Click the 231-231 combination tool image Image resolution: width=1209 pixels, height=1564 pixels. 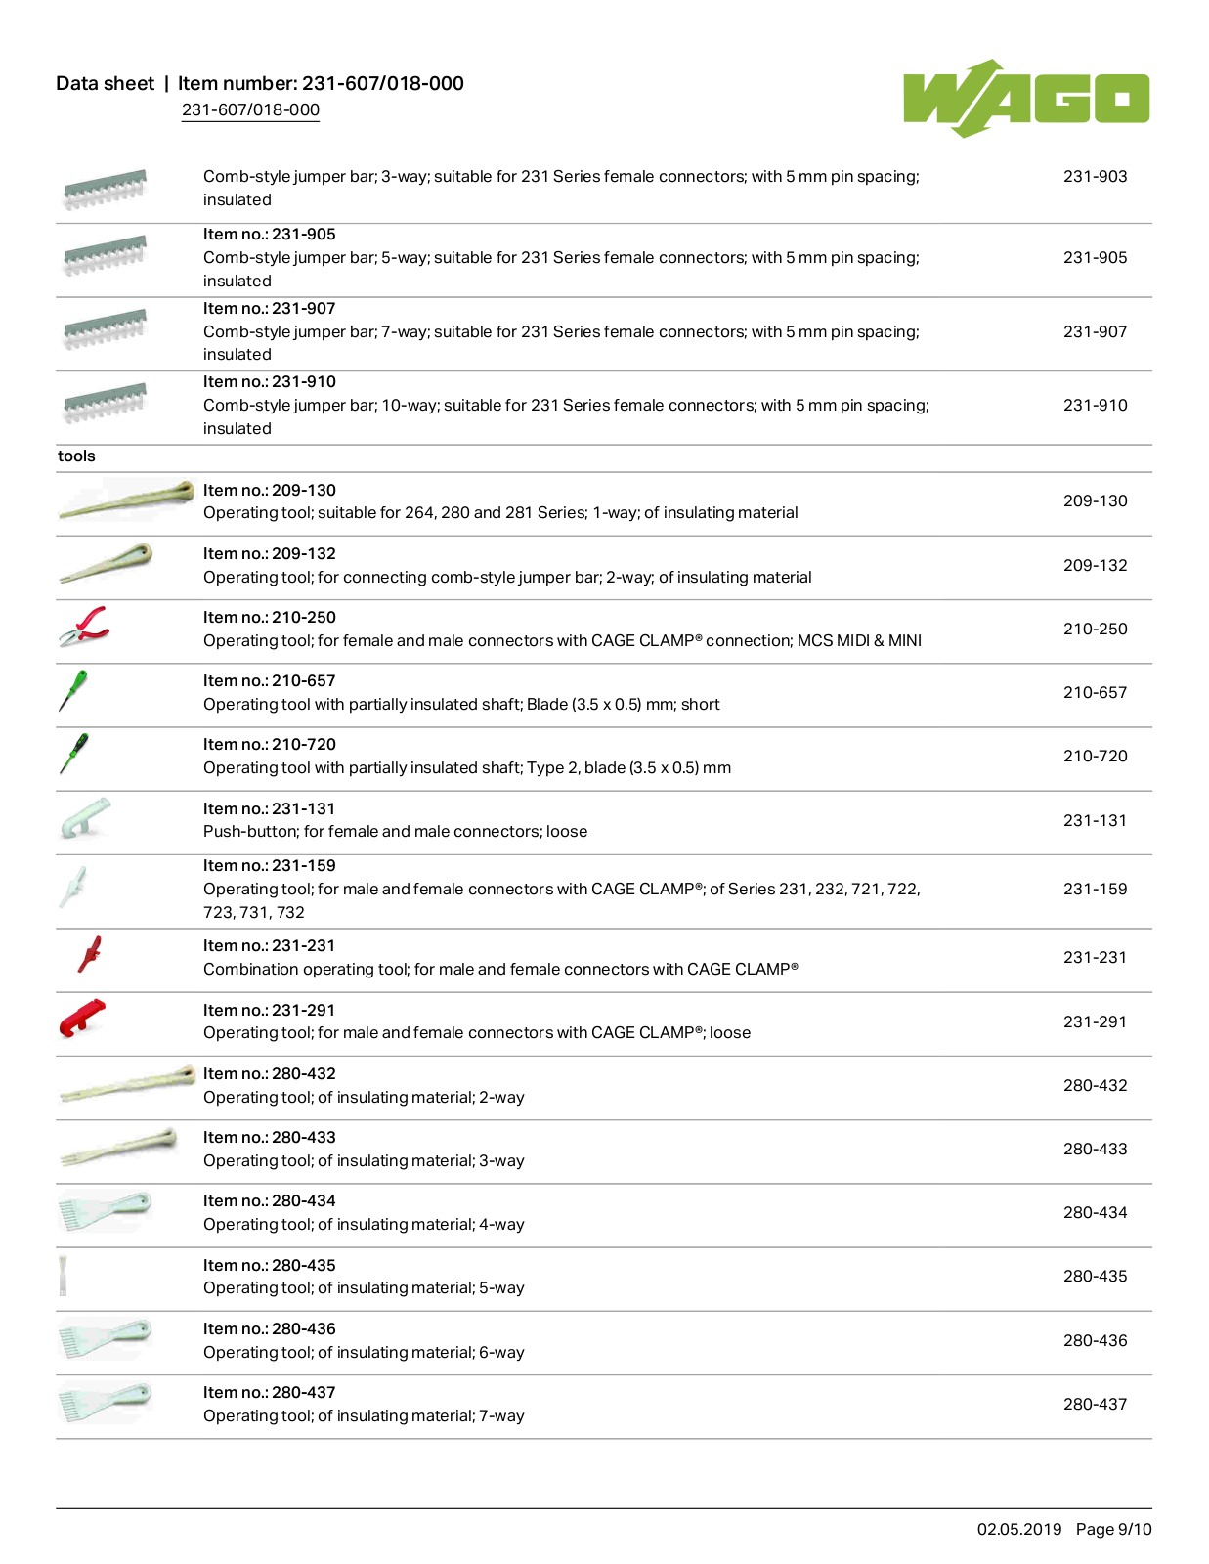90,954
